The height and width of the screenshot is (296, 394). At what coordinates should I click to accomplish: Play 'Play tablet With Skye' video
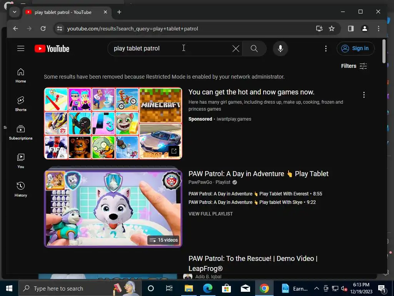252,202
